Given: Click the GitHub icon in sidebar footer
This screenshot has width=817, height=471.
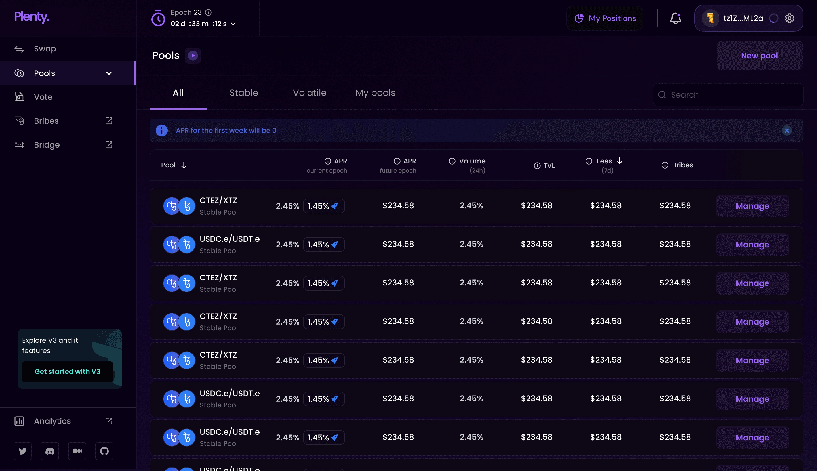Looking at the screenshot, I should coord(104,451).
